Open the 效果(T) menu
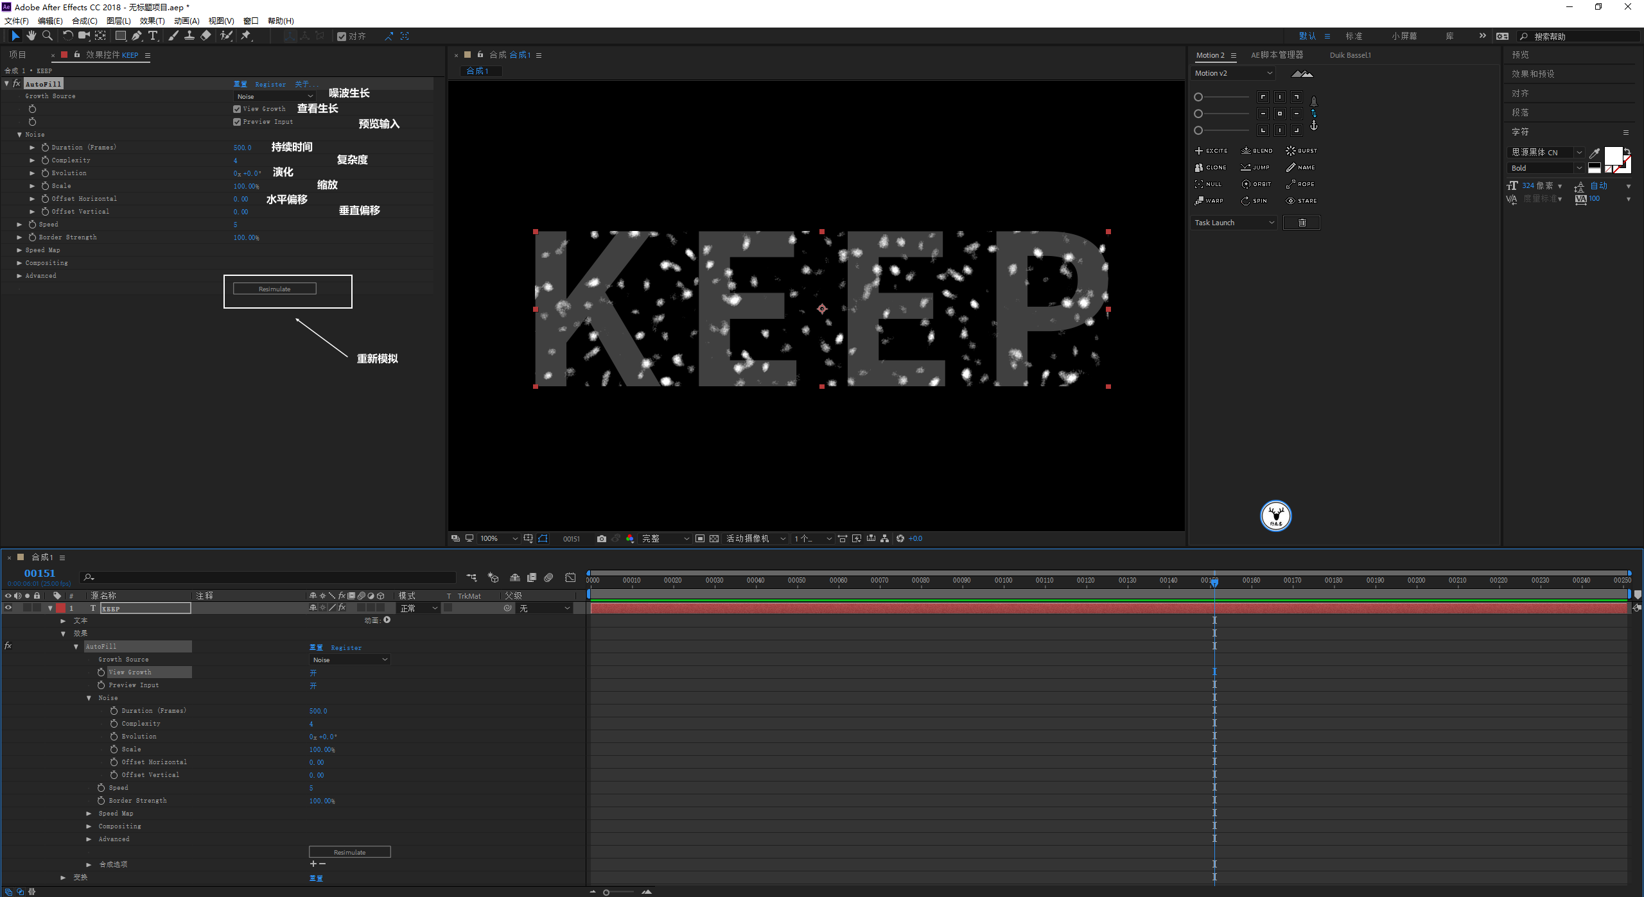 coord(152,21)
